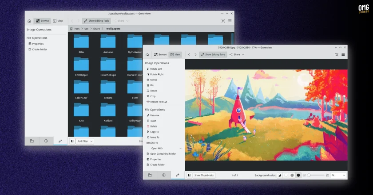Rename the current image file

[152, 115]
